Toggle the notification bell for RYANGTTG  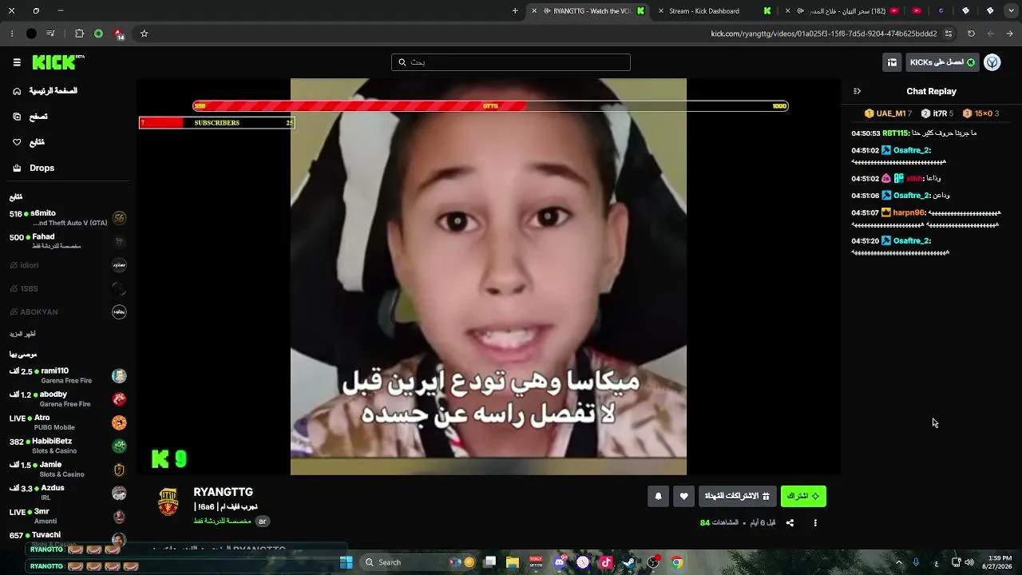[x=659, y=496]
